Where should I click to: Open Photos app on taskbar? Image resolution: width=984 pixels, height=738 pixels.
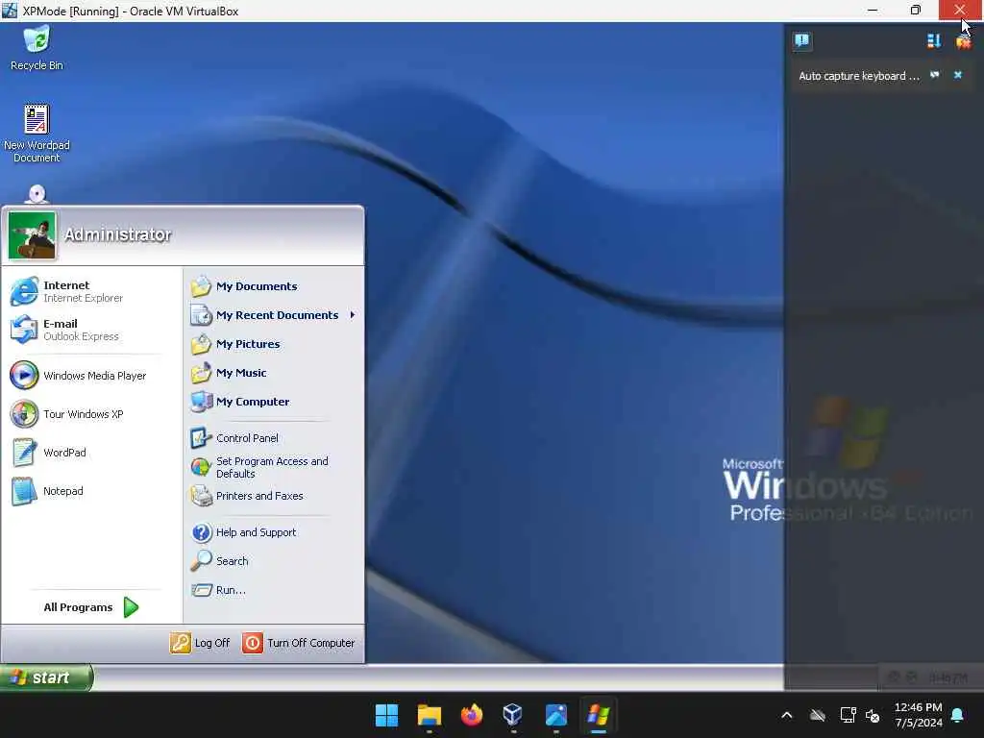556,715
